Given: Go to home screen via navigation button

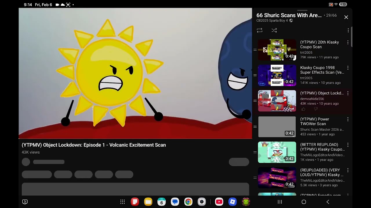Looking at the screenshot, I should [304, 202].
